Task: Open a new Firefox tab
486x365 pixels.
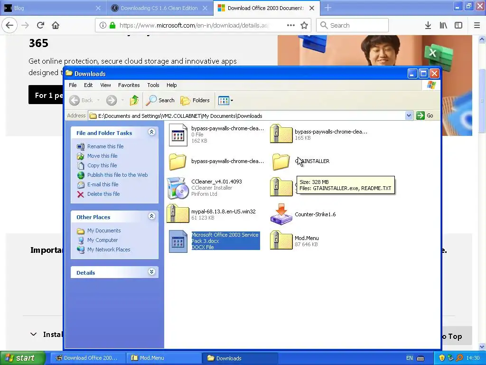Action: (328, 8)
